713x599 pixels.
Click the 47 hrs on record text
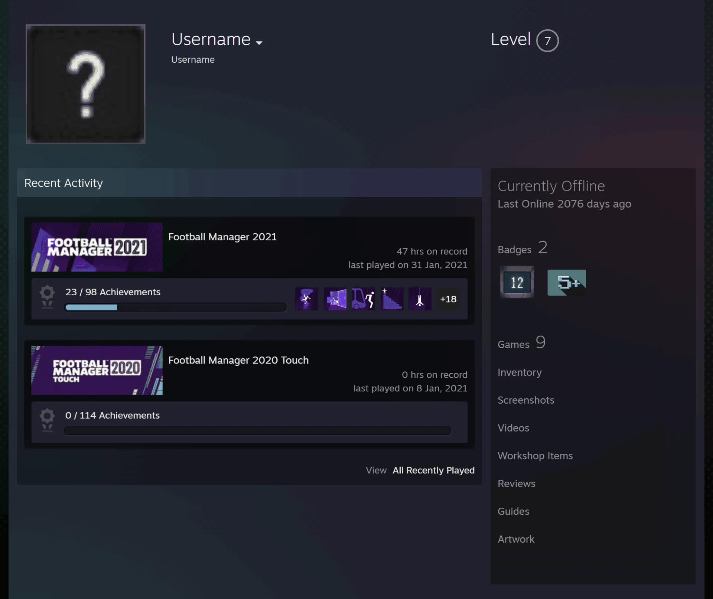(x=432, y=251)
